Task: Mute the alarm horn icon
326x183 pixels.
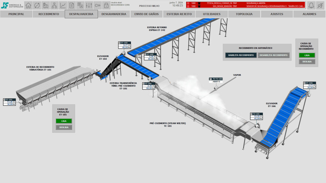Action: tap(320, 5)
